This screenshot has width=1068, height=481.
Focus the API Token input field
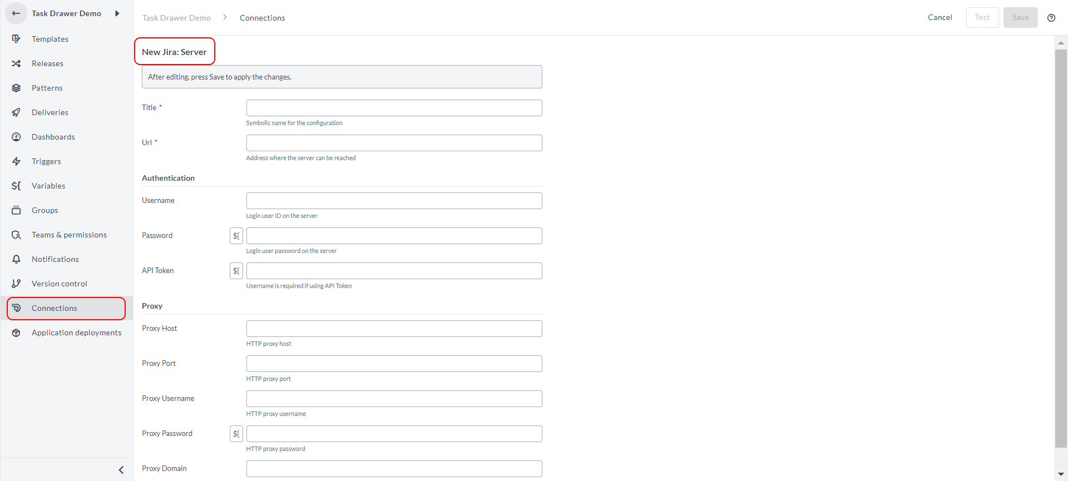click(x=394, y=271)
